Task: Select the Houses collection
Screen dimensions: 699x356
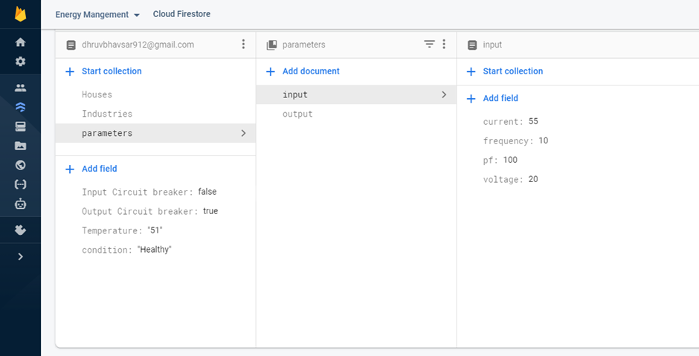Action: [x=97, y=95]
